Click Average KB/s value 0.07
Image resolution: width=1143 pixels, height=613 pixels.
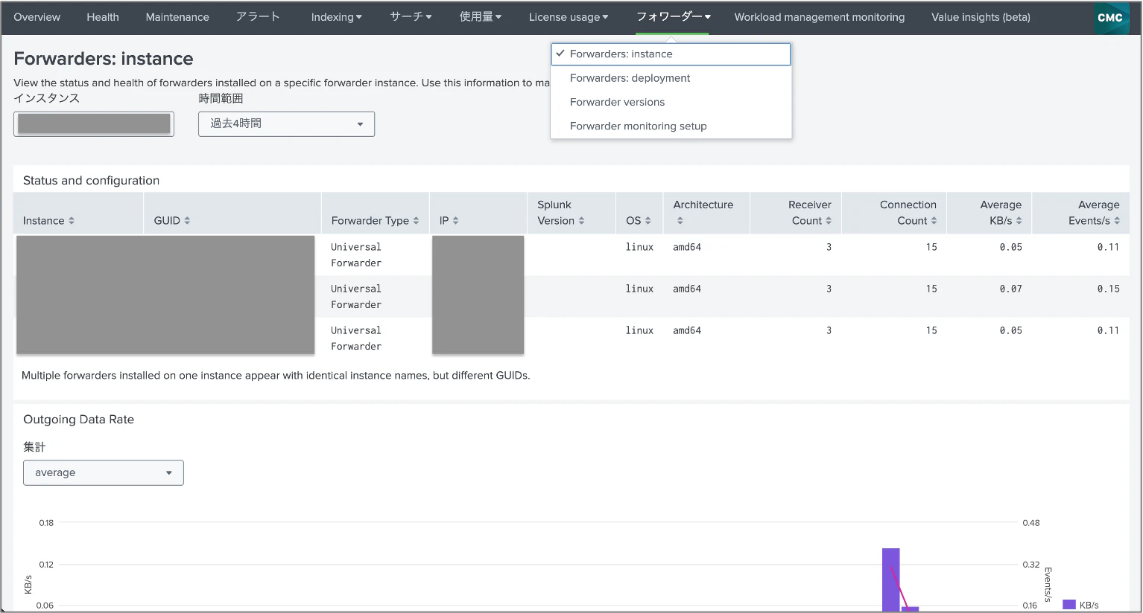(1010, 289)
